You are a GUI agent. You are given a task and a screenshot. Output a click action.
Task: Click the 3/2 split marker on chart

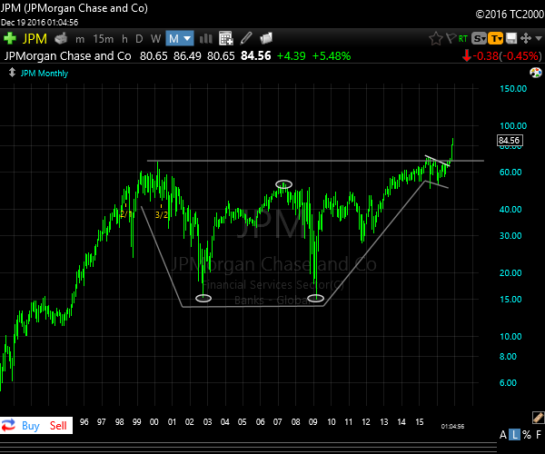[x=162, y=214]
